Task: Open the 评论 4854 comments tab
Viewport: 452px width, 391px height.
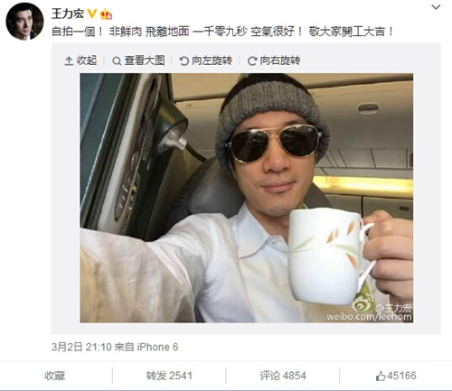Action: 283,376
